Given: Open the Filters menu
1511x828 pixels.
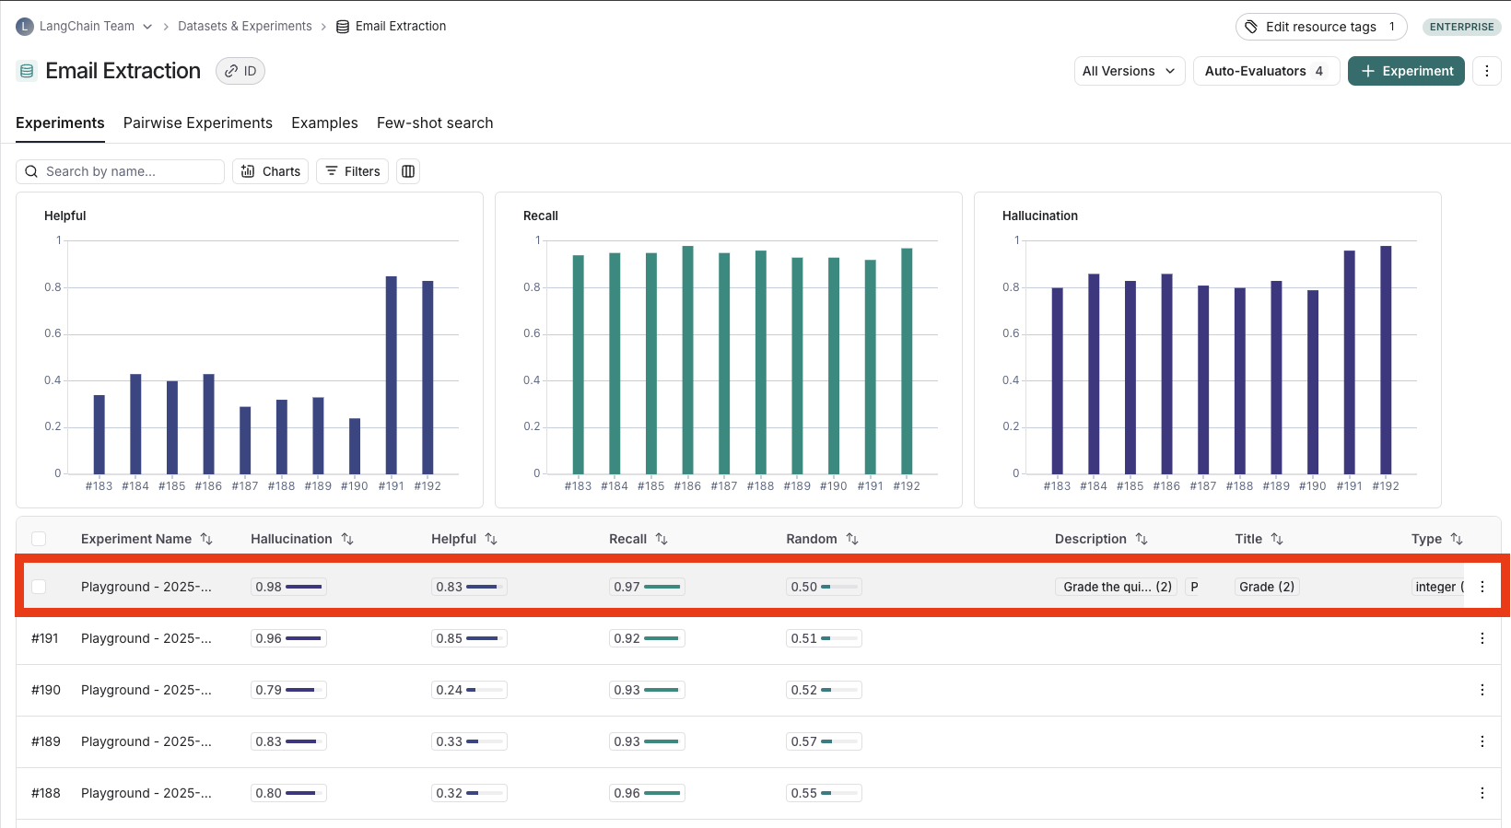Looking at the screenshot, I should 353,171.
